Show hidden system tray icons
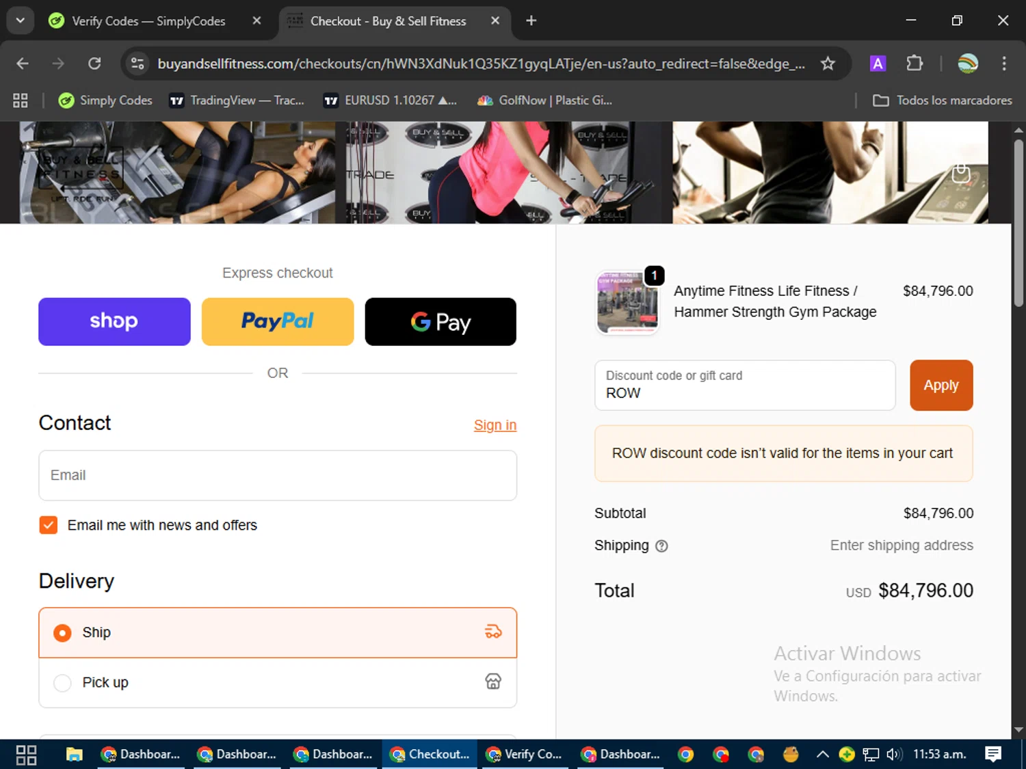Screen dimensions: 1026x769 point(823,755)
